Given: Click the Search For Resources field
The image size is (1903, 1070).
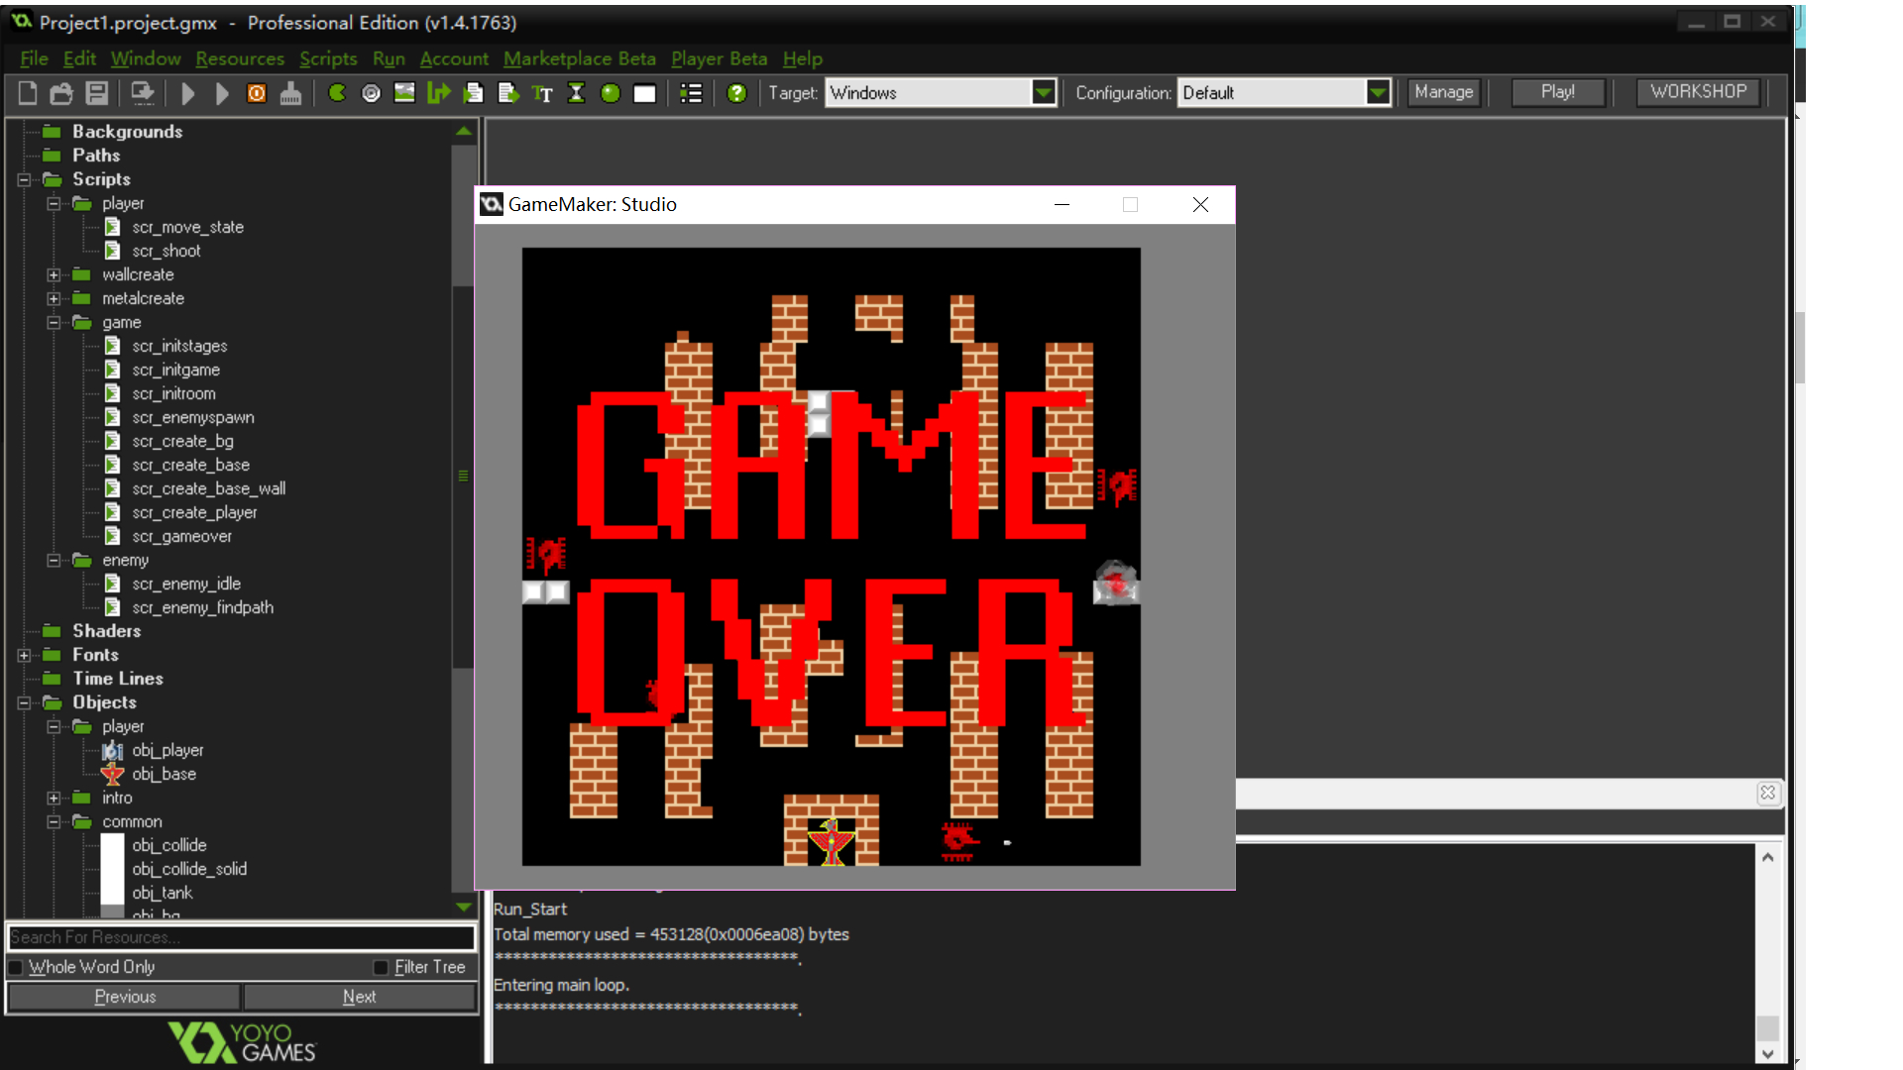Looking at the screenshot, I should (x=241, y=937).
